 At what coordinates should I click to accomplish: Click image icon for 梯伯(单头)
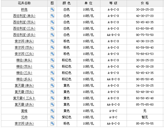(52, 60)
